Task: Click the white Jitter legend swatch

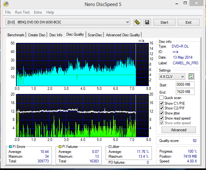Action: pos(110,147)
